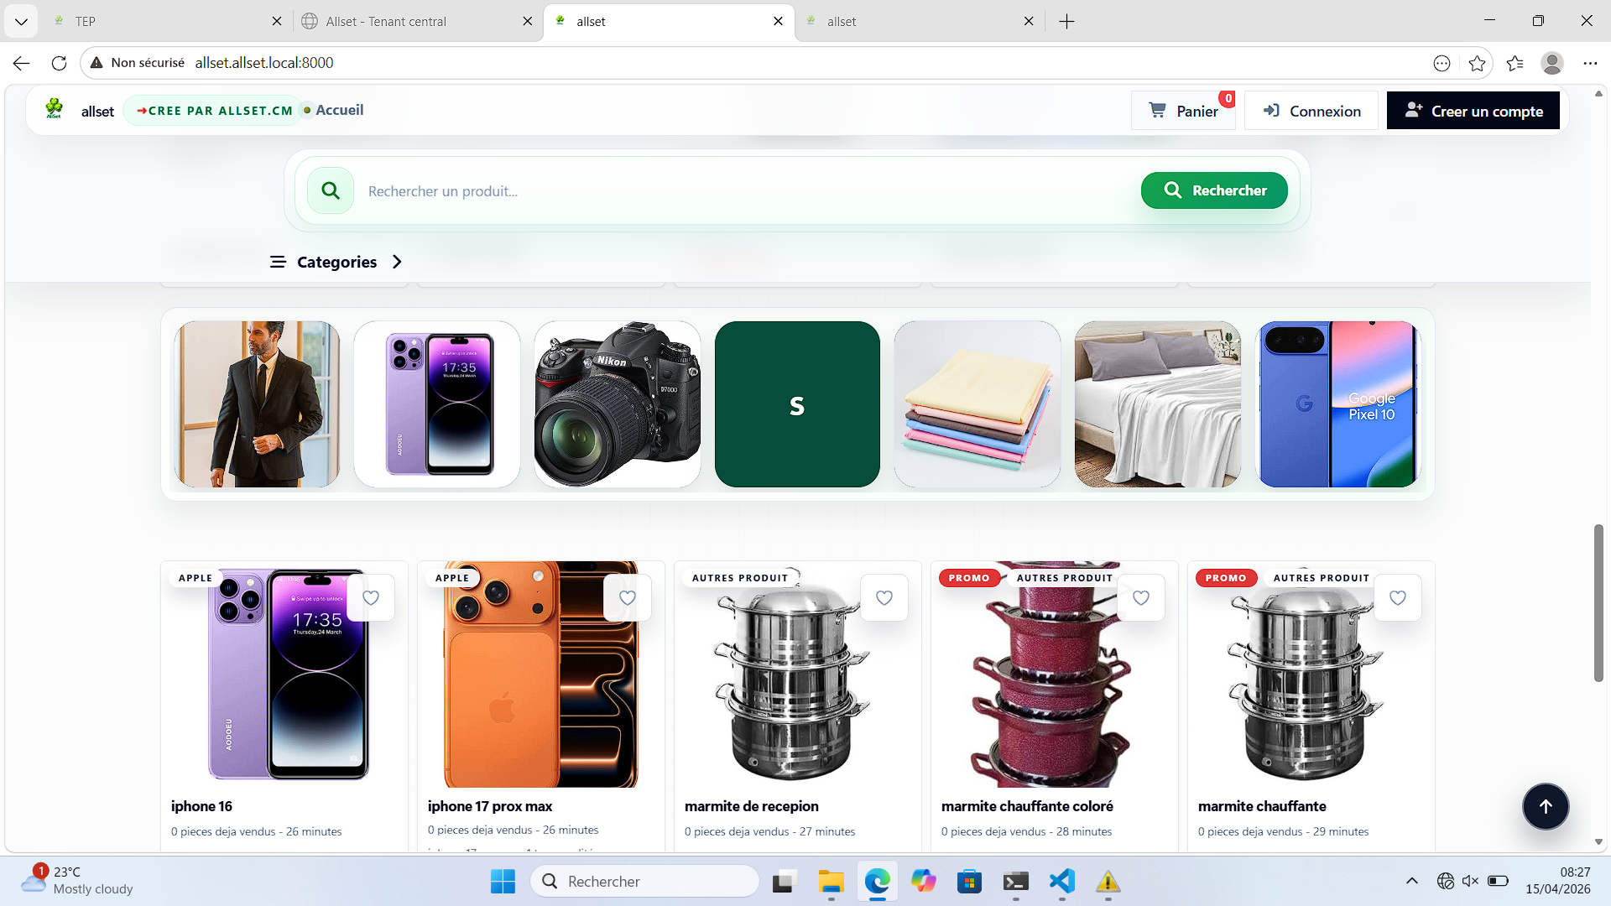Click the page vertical scrollbar thumb
This screenshot has width=1611, height=906.
(1598, 603)
